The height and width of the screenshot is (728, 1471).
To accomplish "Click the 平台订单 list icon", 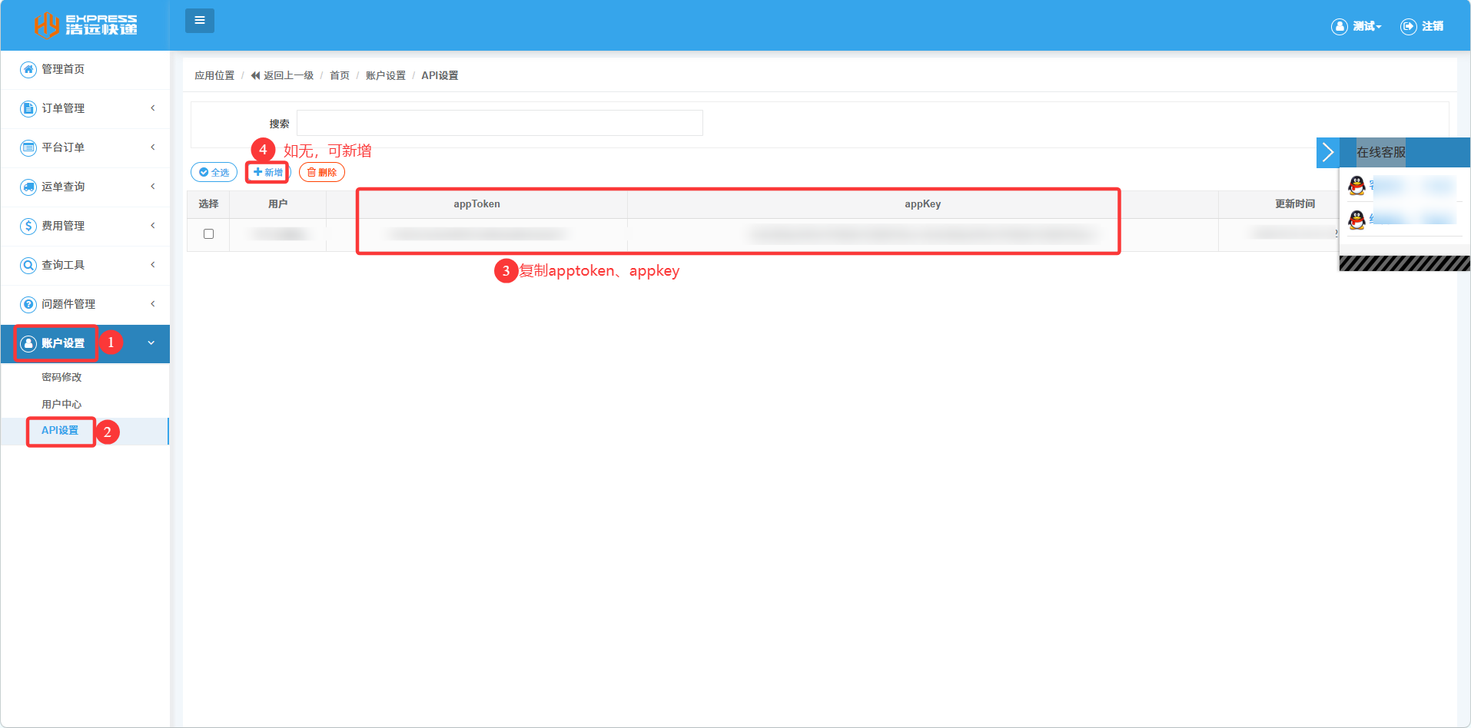I will 28,147.
